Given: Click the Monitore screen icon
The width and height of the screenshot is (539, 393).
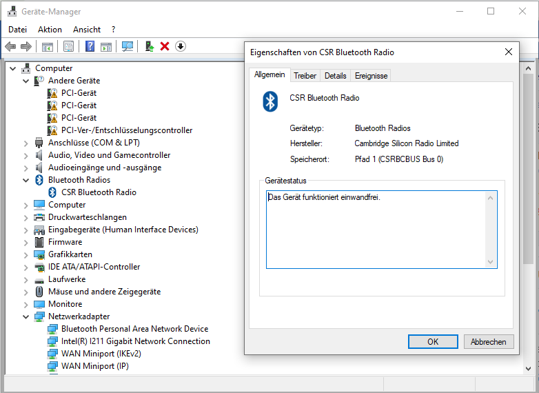Looking at the screenshot, I should 39,304.
